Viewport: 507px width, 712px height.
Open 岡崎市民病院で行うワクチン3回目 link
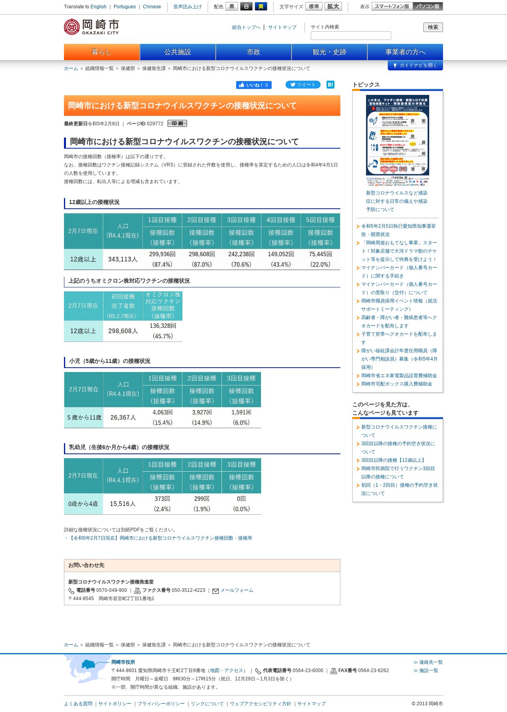click(398, 472)
